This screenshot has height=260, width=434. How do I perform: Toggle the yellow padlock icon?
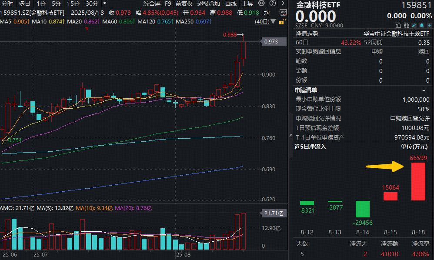pos(281,21)
